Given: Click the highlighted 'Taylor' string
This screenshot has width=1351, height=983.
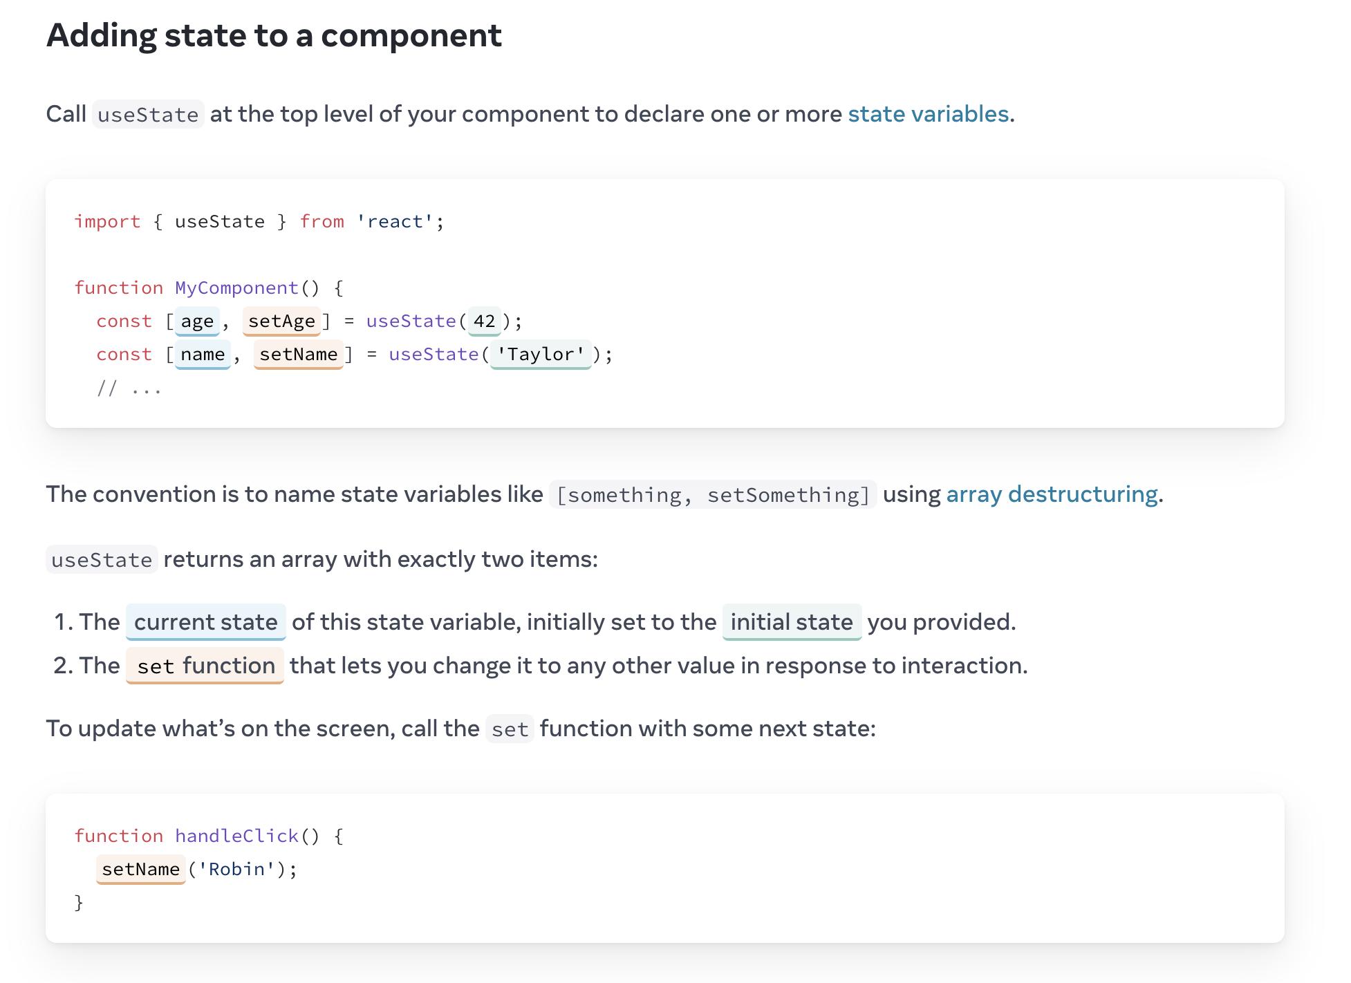Looking at the screenshot, I should pos(541,354).
